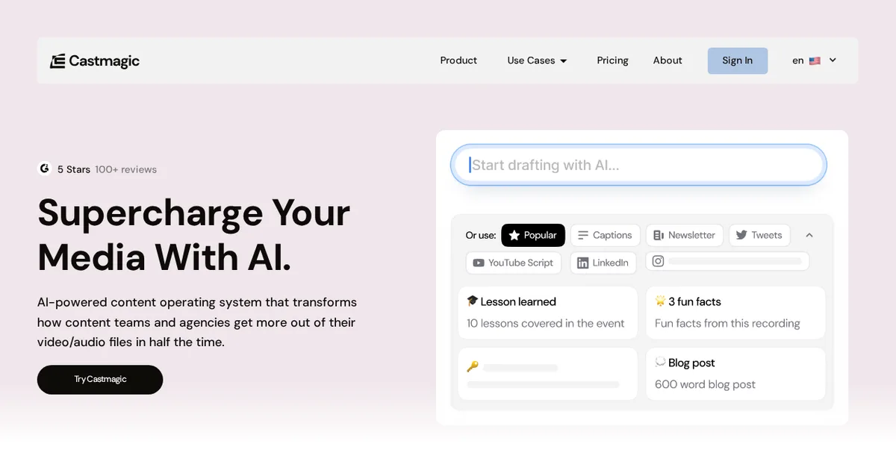Go to the Pricing page
The height and width of the screenshot is (470, 896).
click(x=612, y=60)
